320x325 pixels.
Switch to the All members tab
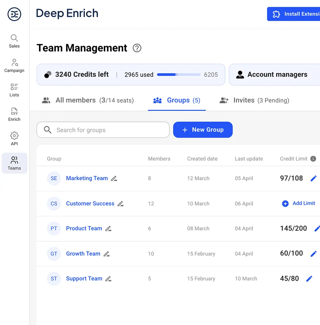click(x=88, y=100)
